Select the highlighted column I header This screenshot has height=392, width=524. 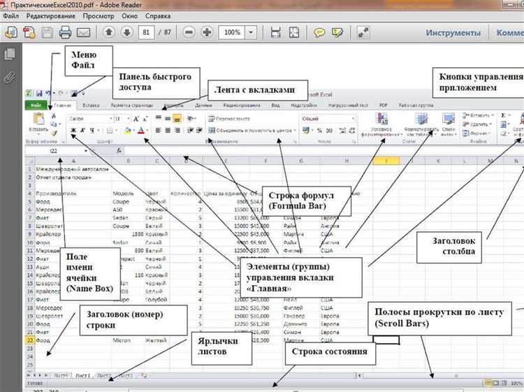point(386,161)
